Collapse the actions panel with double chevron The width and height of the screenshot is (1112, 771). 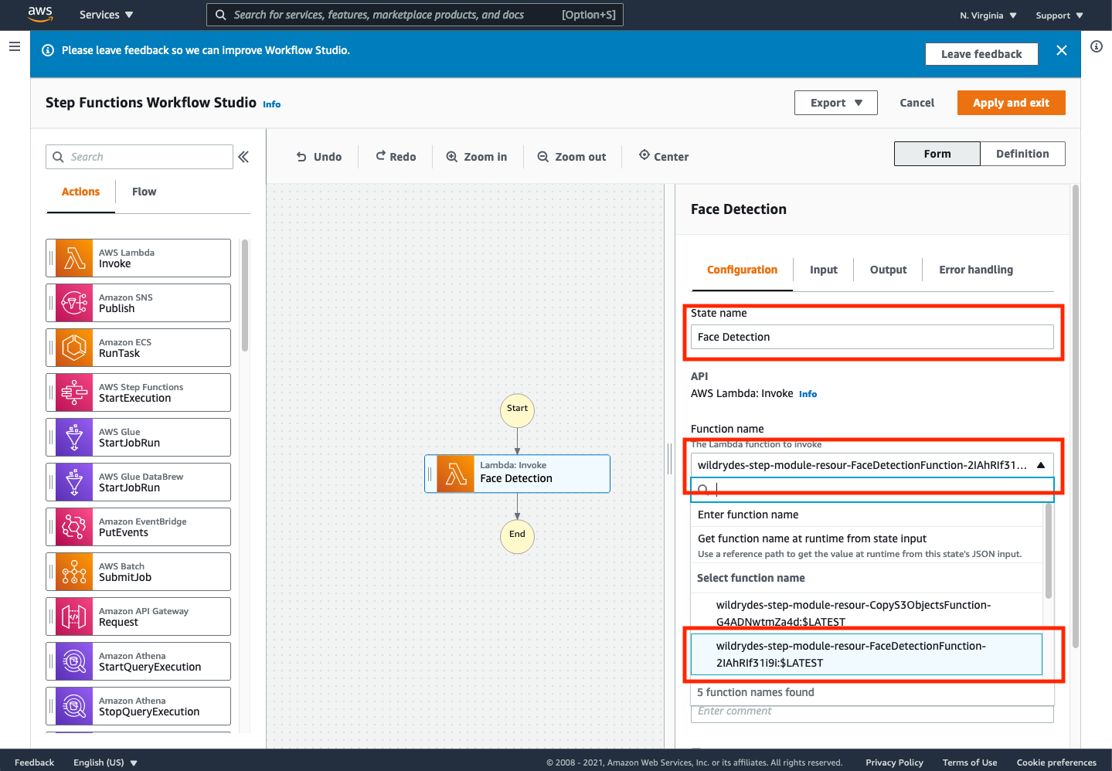tap(243, 157)
